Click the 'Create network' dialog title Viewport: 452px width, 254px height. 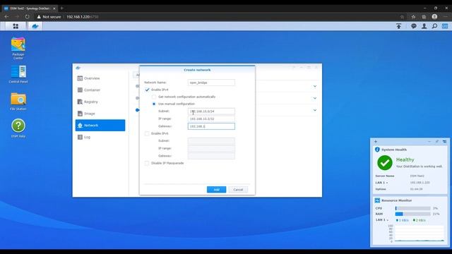pyautogui.click(x=197, y=70)
